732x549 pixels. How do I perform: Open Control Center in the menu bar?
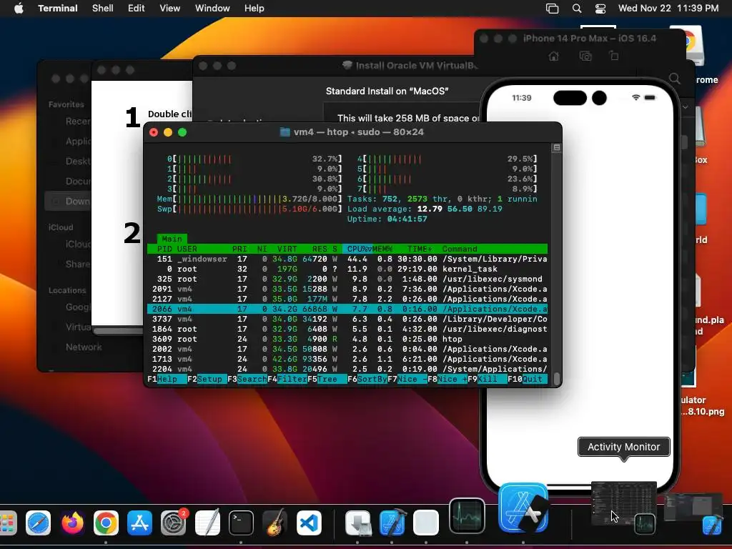click(x=600, y=9)
